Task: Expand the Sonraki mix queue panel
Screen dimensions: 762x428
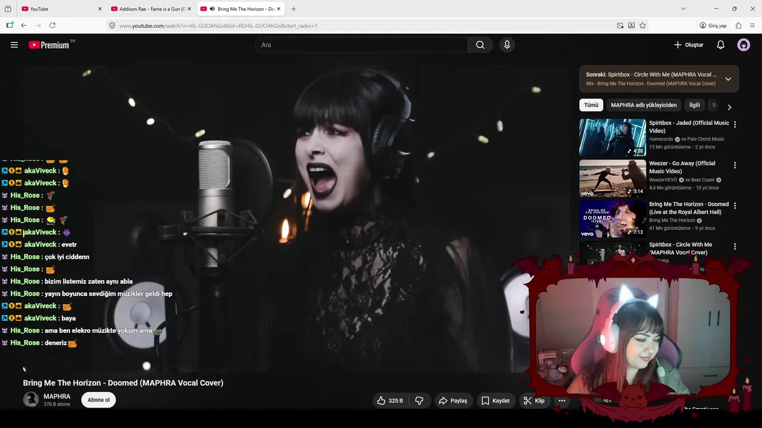Action: pos(728,78)
